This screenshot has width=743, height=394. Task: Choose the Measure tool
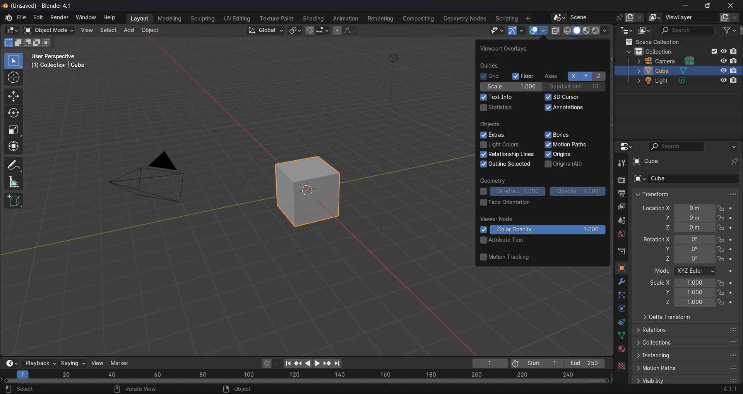(x=14, y=182)
